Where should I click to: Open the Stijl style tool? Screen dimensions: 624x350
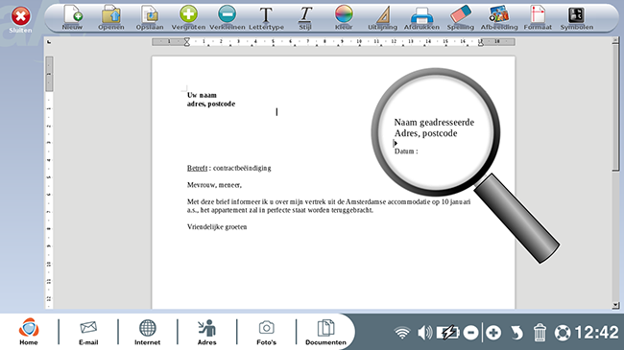pos(305,18)
